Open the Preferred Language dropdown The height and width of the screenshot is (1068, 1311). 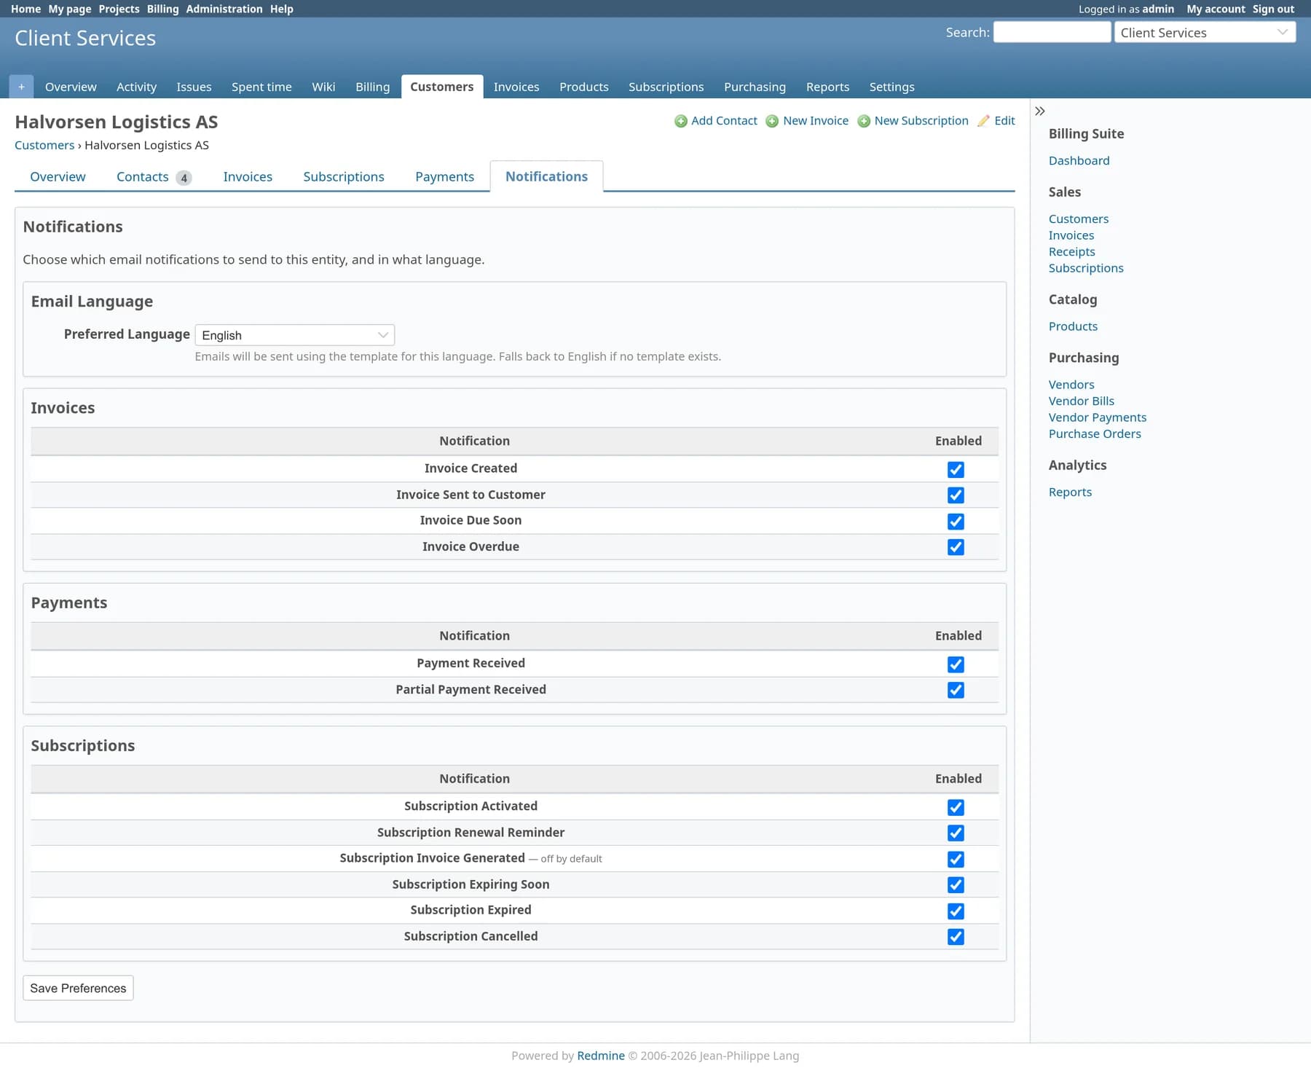coord(295,335)
